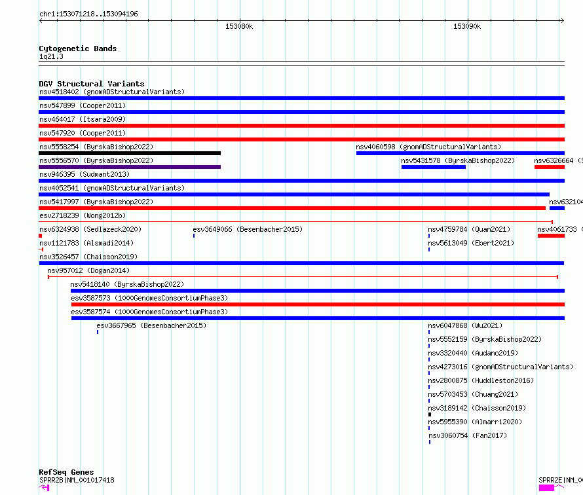Click the RefSeq Genes track title
This screenshot has width=583, height=495.
66,472
